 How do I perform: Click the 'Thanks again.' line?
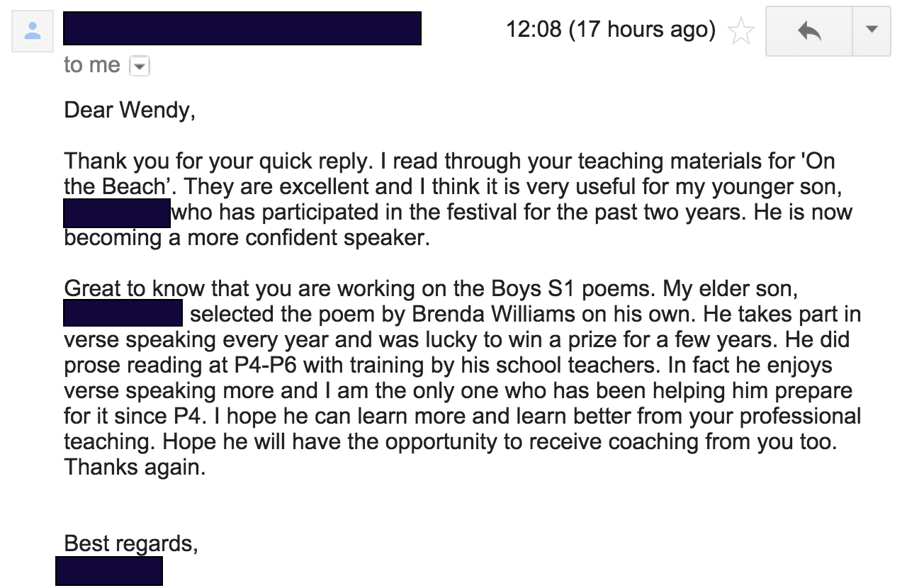pyautogui.click(x=135, y=467)
